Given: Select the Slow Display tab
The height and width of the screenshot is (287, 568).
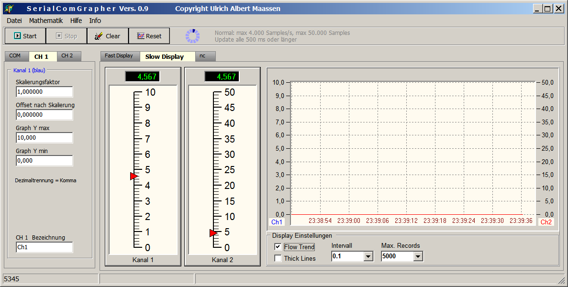Looking at the screenshot, I should (x=167, y=56).
